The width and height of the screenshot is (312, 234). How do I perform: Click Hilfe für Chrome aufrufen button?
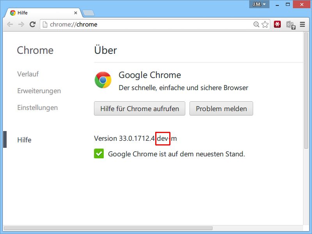140,108
